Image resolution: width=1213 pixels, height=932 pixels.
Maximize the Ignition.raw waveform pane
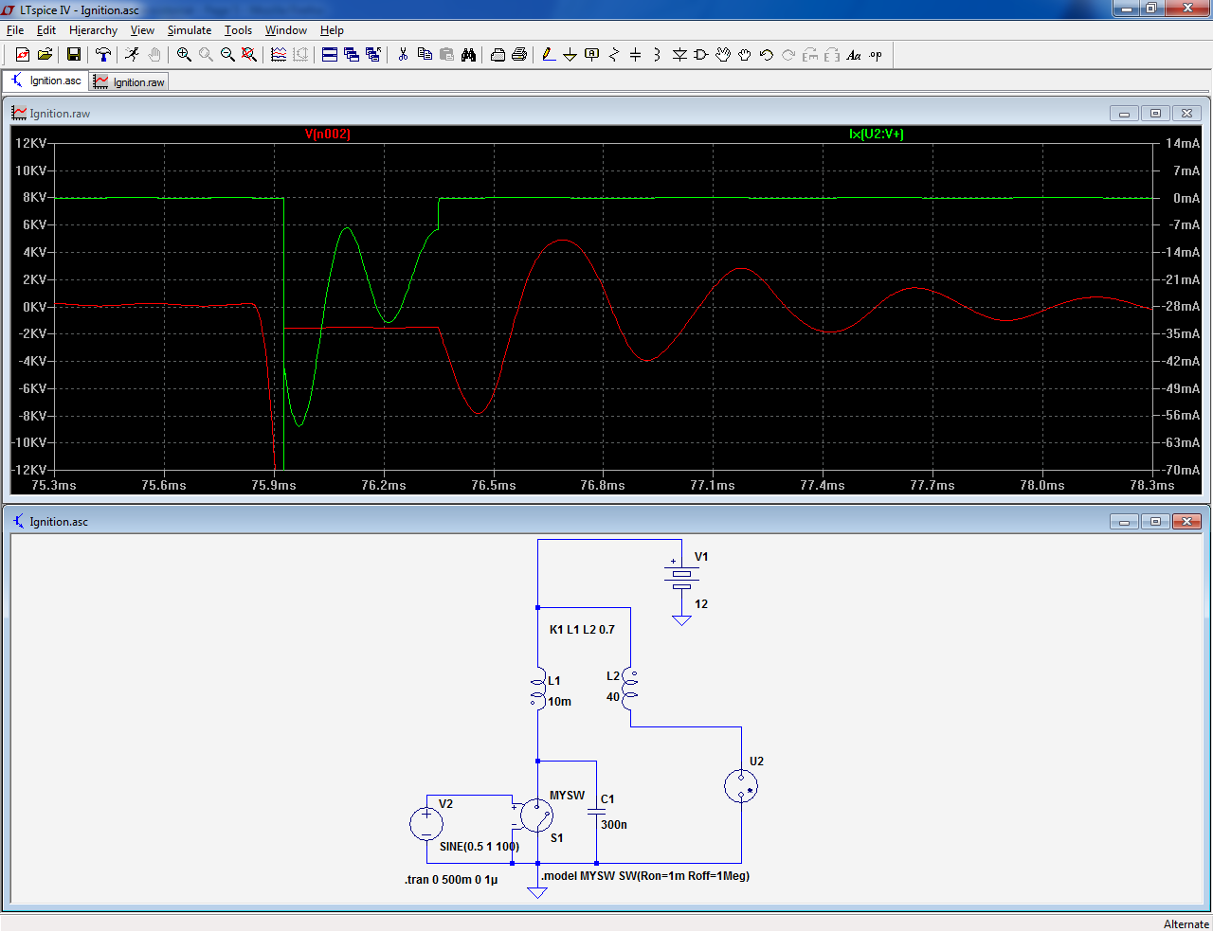click(x=1155, y=114)
